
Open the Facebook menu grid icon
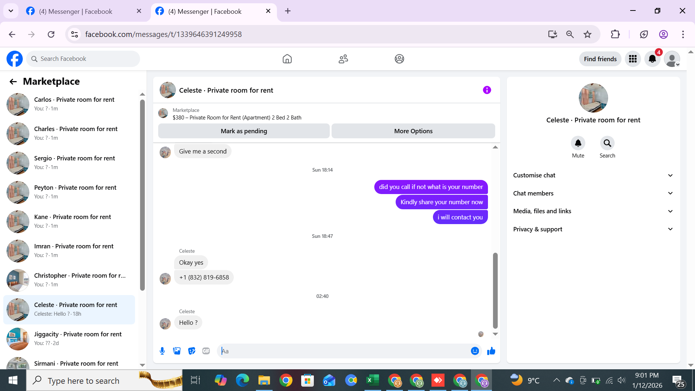point(633,59)
